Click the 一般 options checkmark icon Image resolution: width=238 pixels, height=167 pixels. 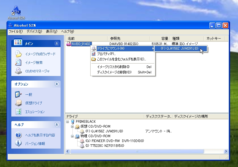(18, 94)
